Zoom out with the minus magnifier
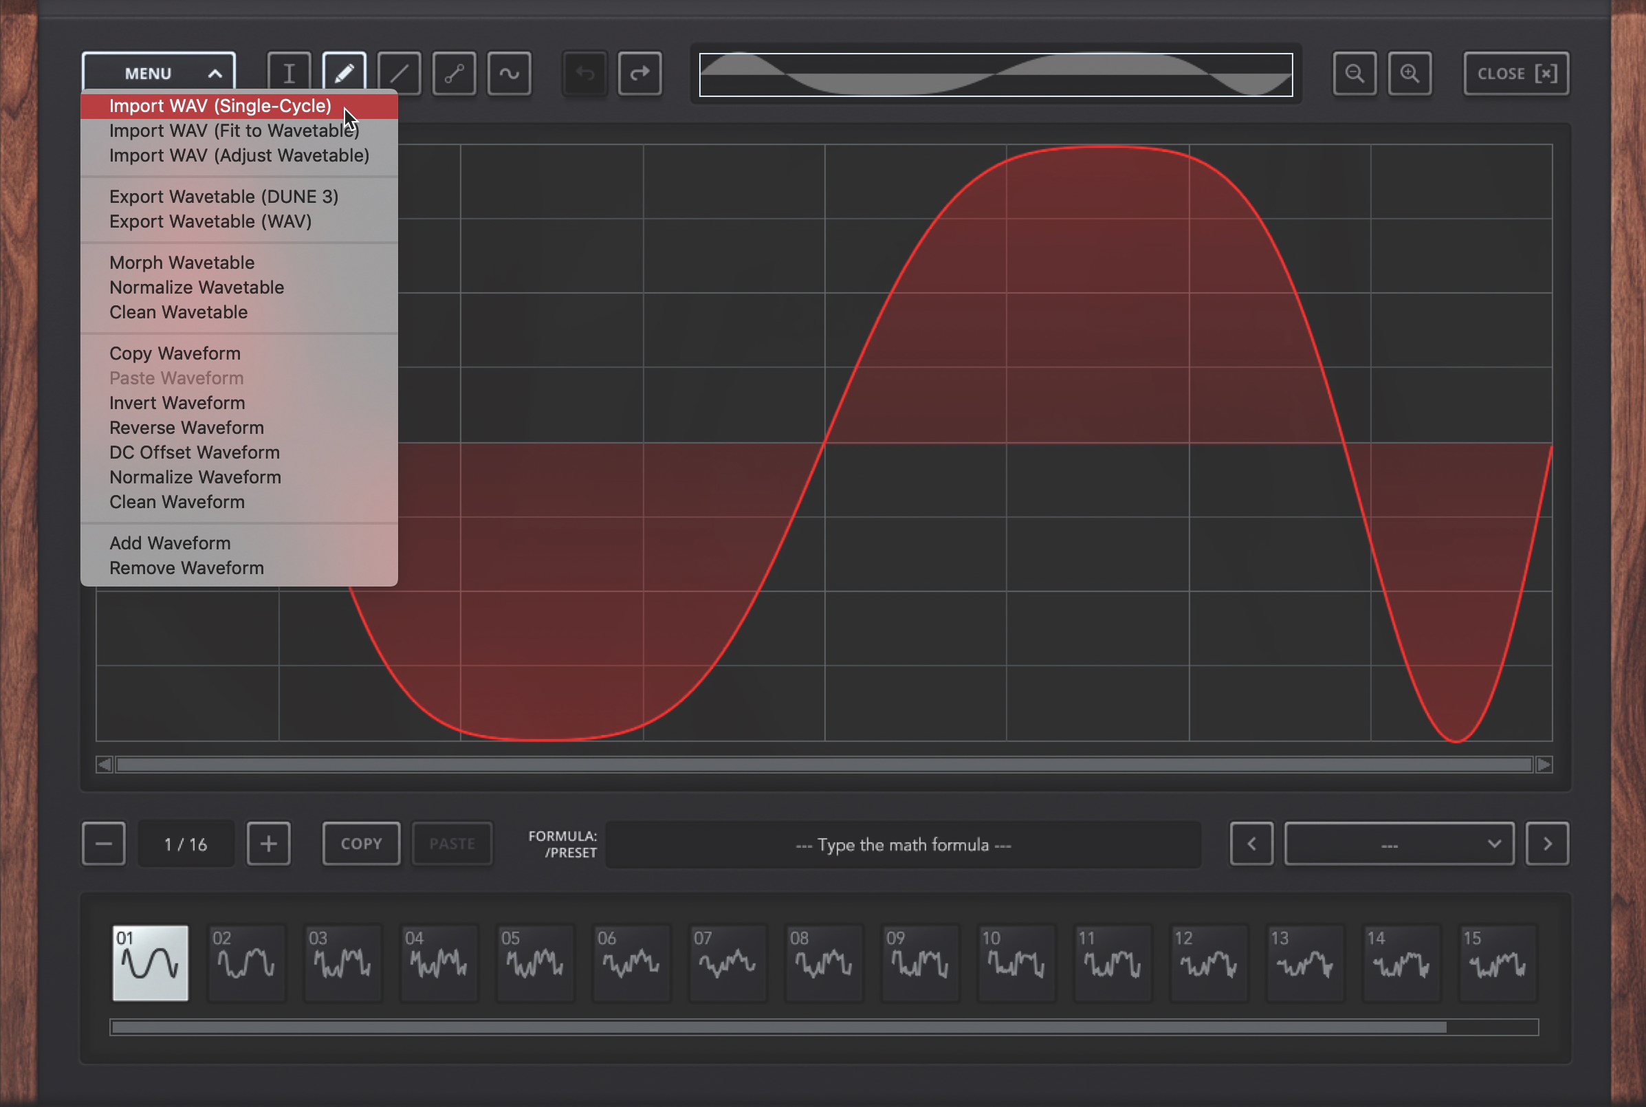 (x=1354, y=74)
